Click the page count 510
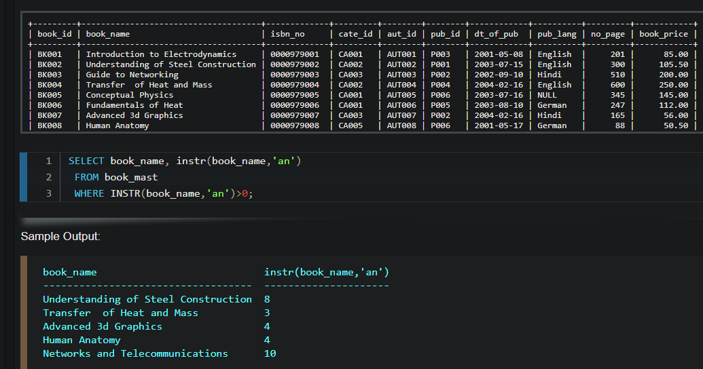Screen dimensions: 703x369 (x=617, y=75)
